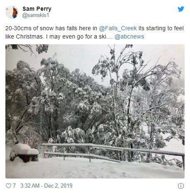190x193 pixels.
Task: Like the tweet with the heart icon
Action: point(8,186)
